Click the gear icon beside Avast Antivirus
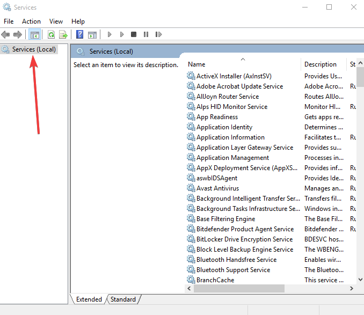 [x=191, y=188]
